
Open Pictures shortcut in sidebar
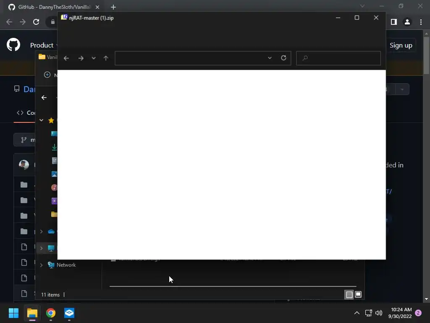tap(54, 174)
